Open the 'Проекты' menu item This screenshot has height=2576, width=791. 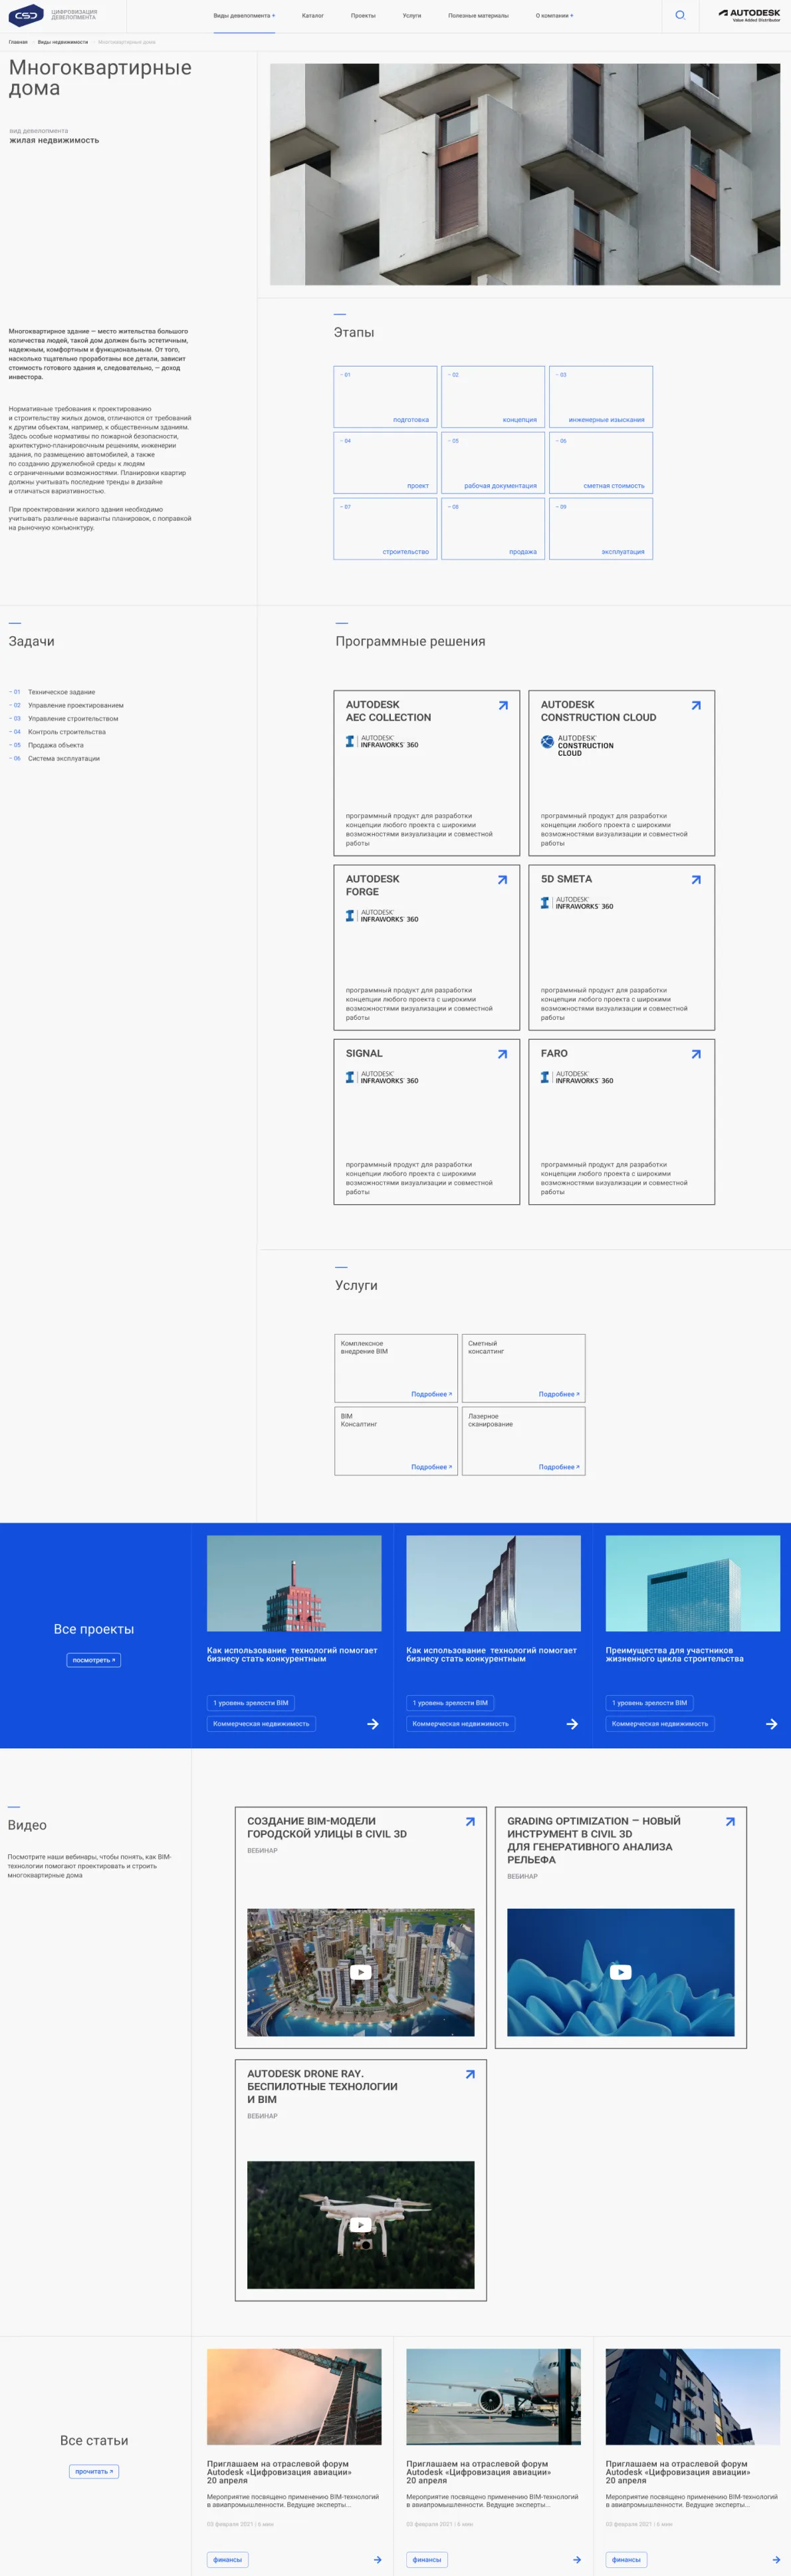point(362,16)
